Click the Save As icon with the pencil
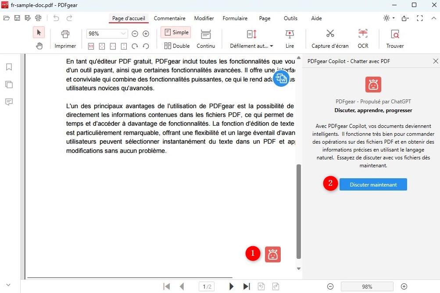440x293 pixels. pos(28,18)
